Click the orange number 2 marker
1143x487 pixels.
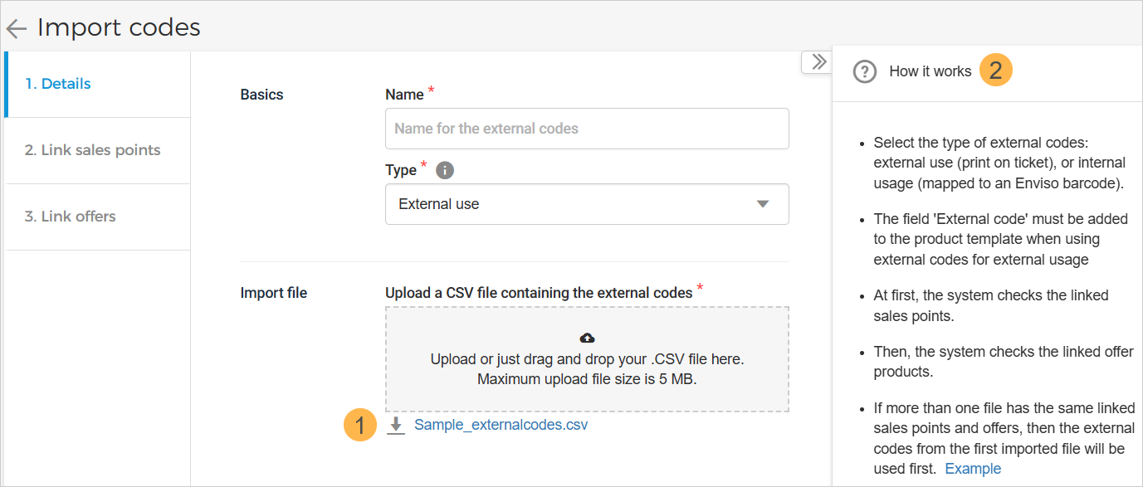[x=995, y=71]
